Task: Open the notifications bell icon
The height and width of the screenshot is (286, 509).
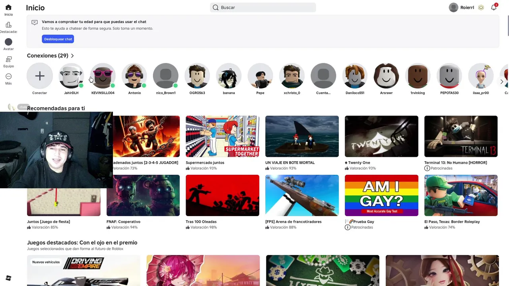Action: [x=493, y=7]
